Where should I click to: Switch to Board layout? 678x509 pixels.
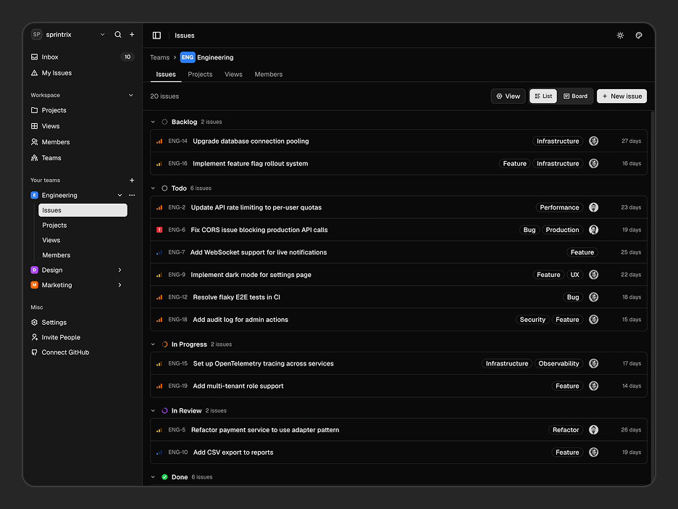(x=575, y=96)
